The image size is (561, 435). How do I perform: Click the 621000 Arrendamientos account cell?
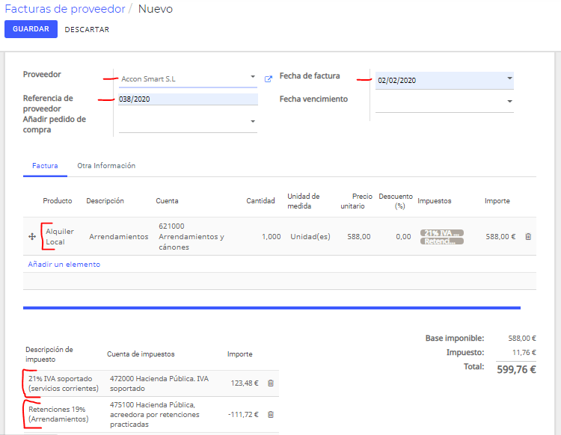coord(191,236)
